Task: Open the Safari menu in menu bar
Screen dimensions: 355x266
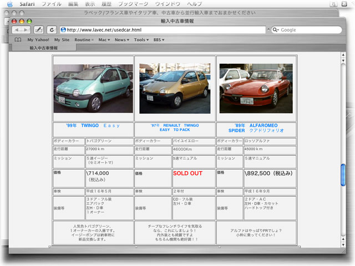Action: [27, 4]
